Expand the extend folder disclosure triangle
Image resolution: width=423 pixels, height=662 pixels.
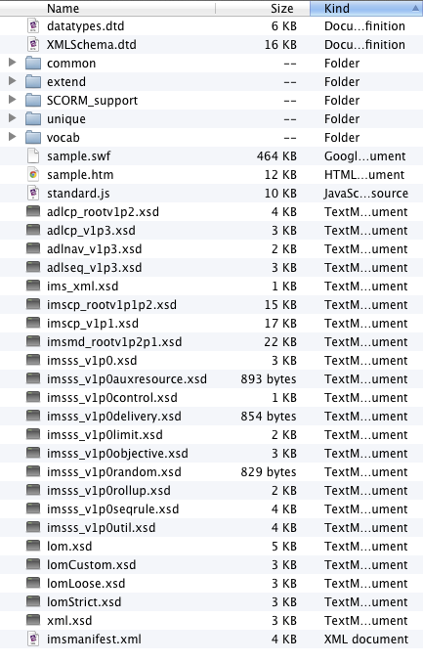13,81
